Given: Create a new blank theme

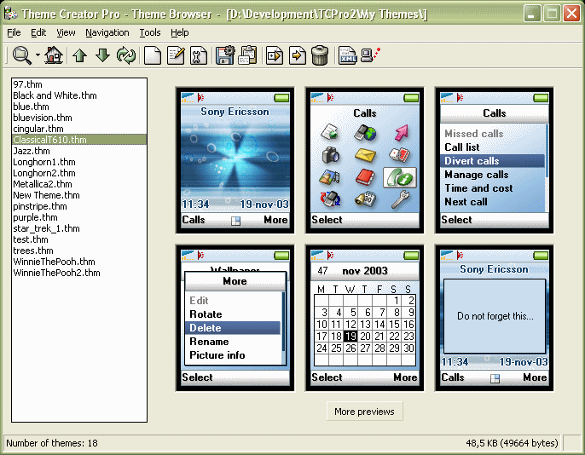Looking at the screenshot, I should pos(153,56).
